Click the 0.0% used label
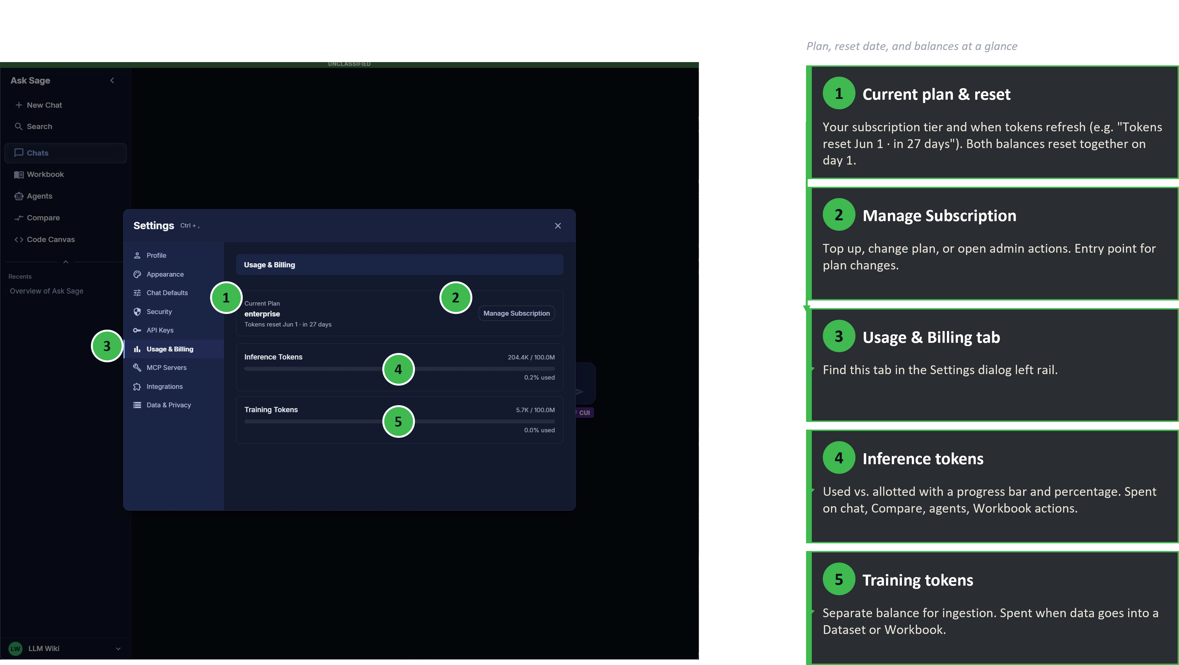 pyautogui.click(x=539, y=430)
